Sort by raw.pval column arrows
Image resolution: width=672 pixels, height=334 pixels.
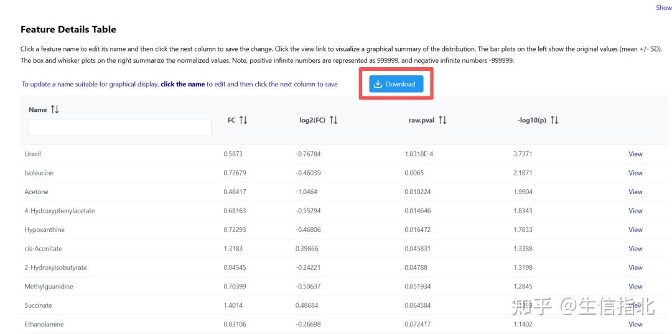(x=443, y=120)
